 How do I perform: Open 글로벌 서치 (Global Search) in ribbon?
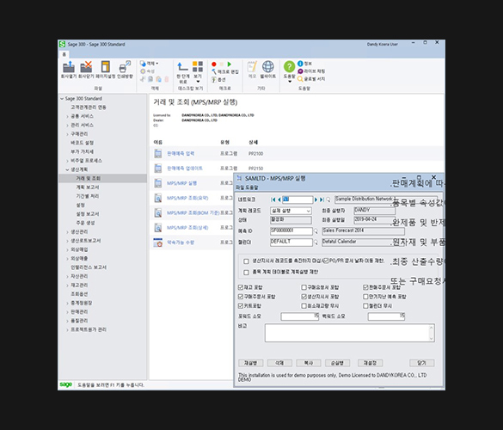pyautogui.click(x=311, y=78)
